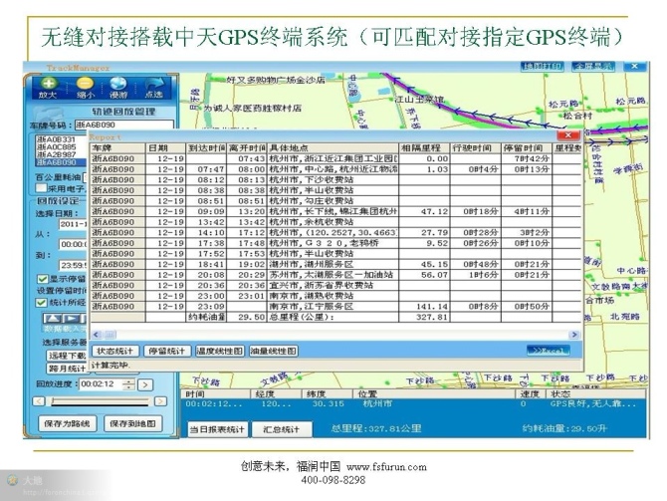This screenshot has width=667, height=501.
Task: Click the end time field 23:59
Action: click(73, 265)
